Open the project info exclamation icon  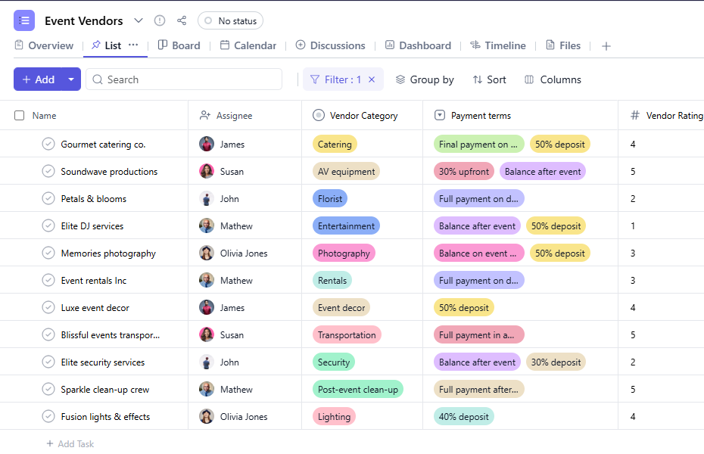(160, 20)
